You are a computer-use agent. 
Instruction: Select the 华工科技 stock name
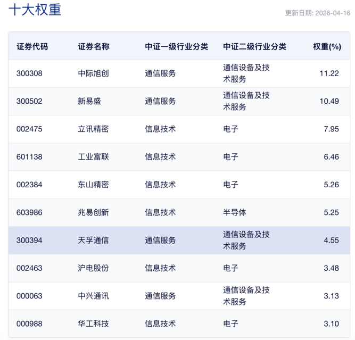93,324
